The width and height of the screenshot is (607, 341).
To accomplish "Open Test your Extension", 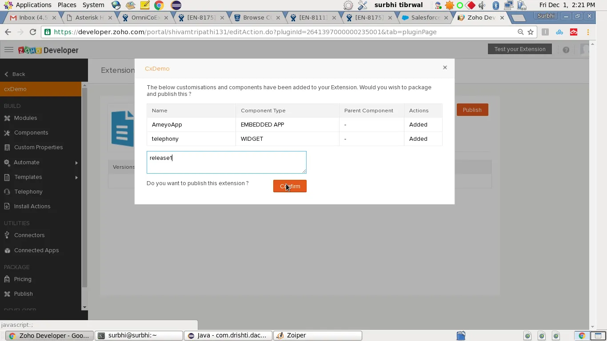I will (x=520, y=49).
